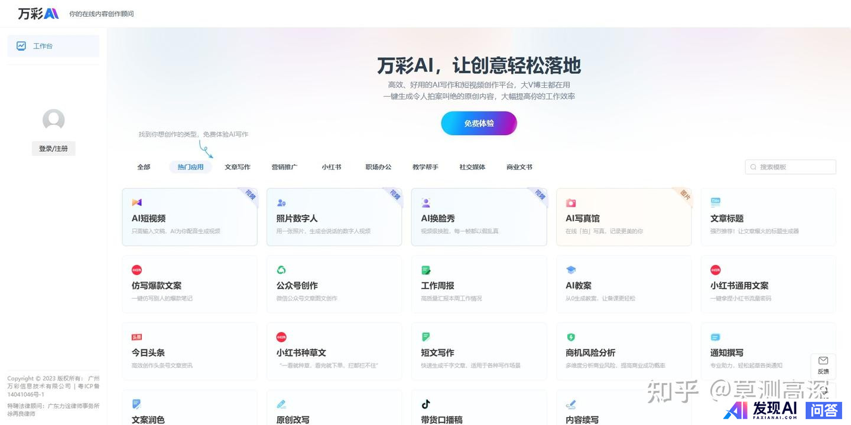Click text 微信公众号文章图文创作
This screenshot has height=425, width=851.
tap(307, 299)
